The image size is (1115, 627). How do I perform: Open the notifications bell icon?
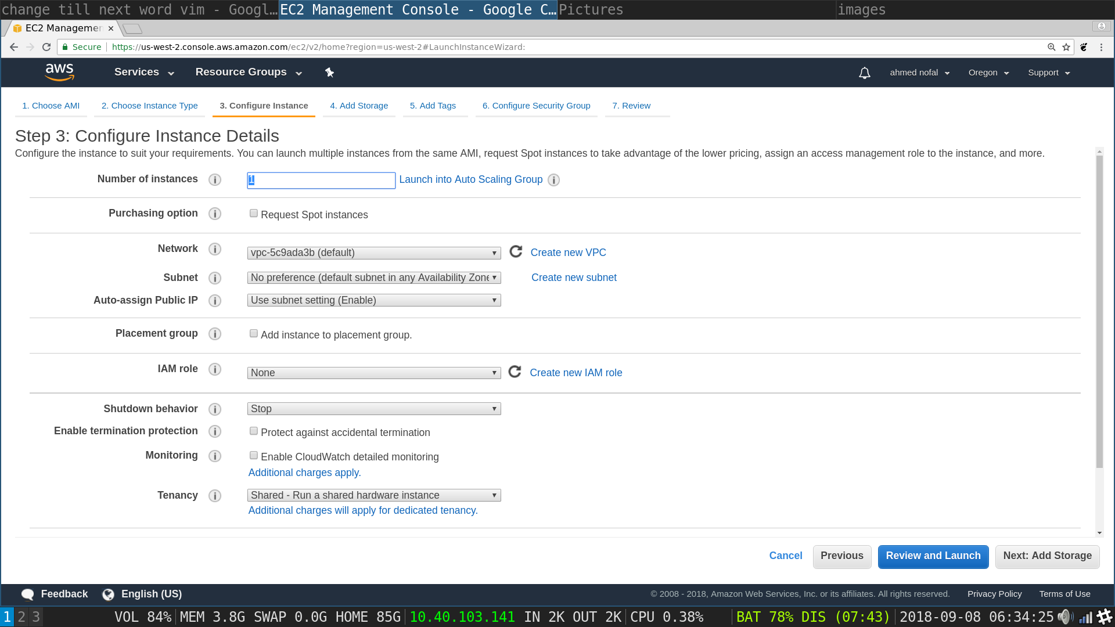point(864,73)
